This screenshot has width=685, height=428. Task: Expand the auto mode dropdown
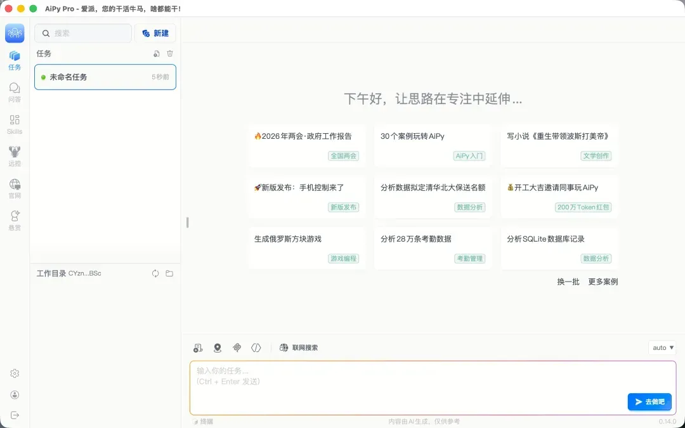pos(663,347)
